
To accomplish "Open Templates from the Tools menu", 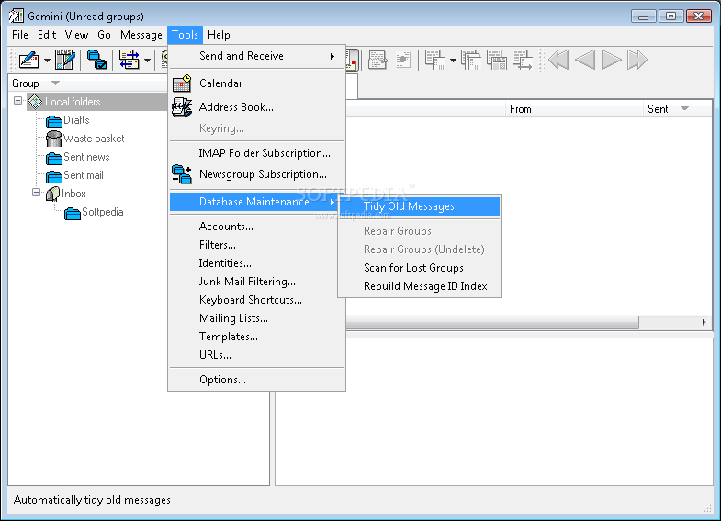I will [257, 337].
